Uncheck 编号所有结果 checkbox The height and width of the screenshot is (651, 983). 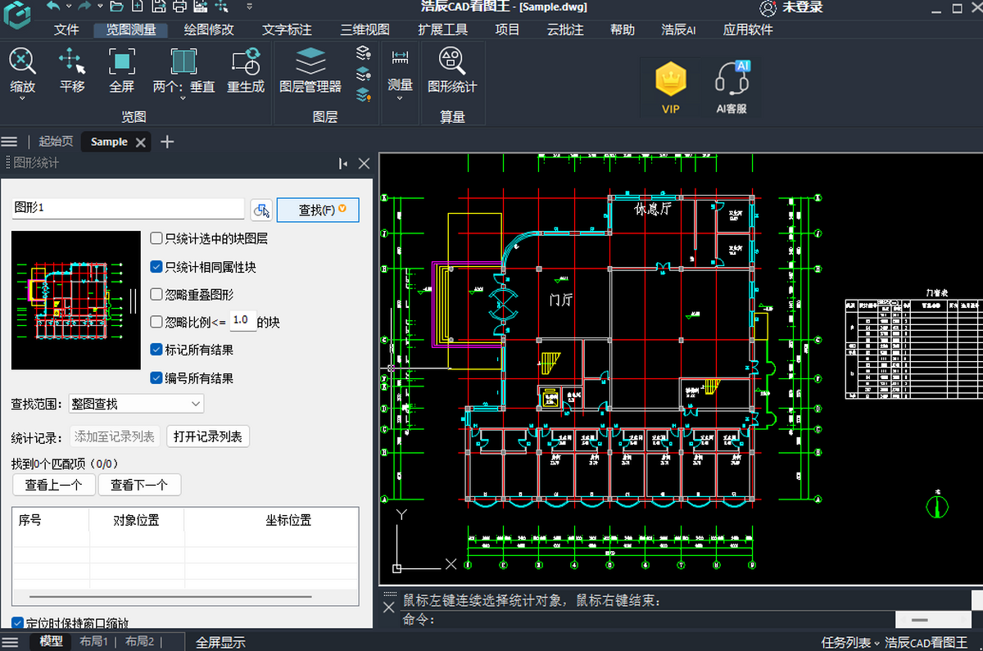point(156,378)
